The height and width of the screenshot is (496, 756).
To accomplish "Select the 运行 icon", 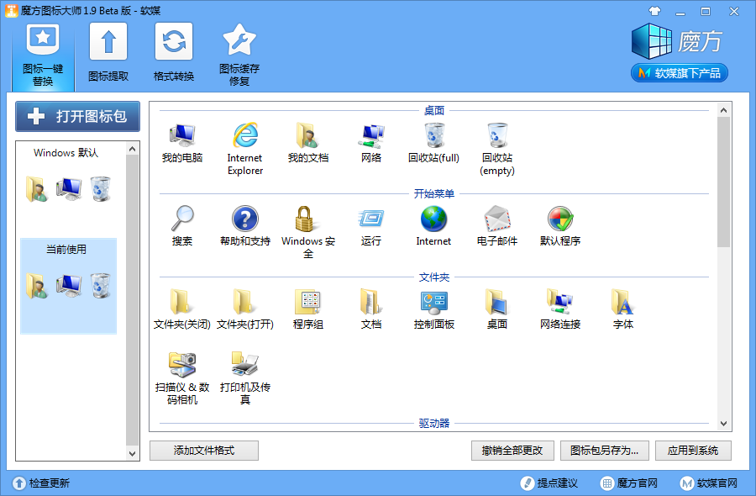I will point(371,226).
